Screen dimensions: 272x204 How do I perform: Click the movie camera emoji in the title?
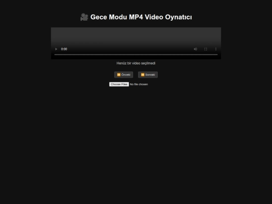[x=84, y=17]
